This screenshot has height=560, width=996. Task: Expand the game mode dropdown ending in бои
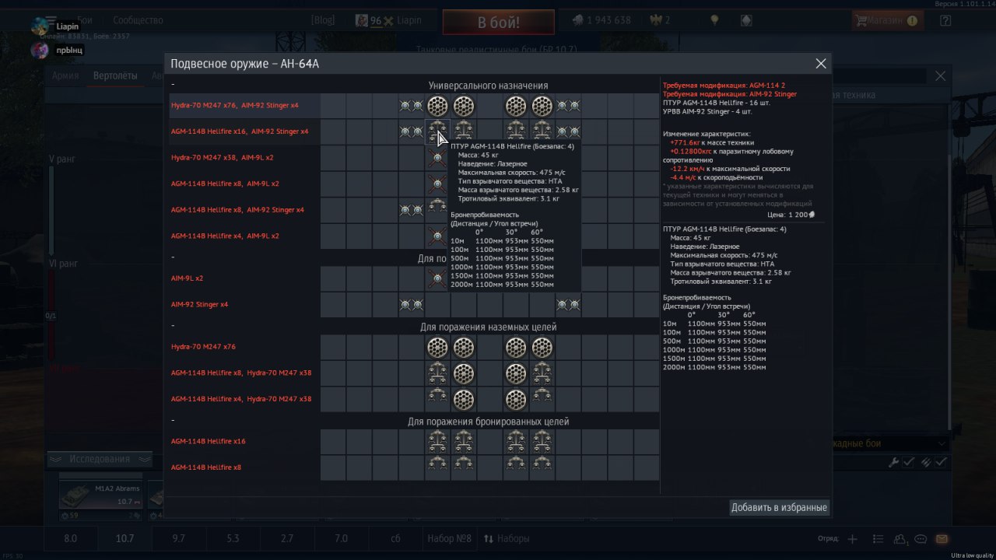889,443
